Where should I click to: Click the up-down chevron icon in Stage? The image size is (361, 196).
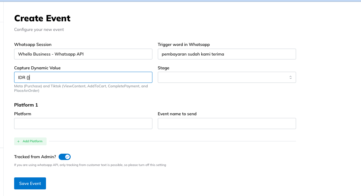pyautogui.click(x=290, y=77)
